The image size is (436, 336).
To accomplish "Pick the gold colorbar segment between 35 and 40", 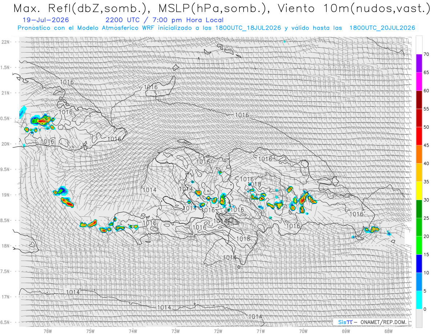I will pyautogui.click(x=419, y=173).
